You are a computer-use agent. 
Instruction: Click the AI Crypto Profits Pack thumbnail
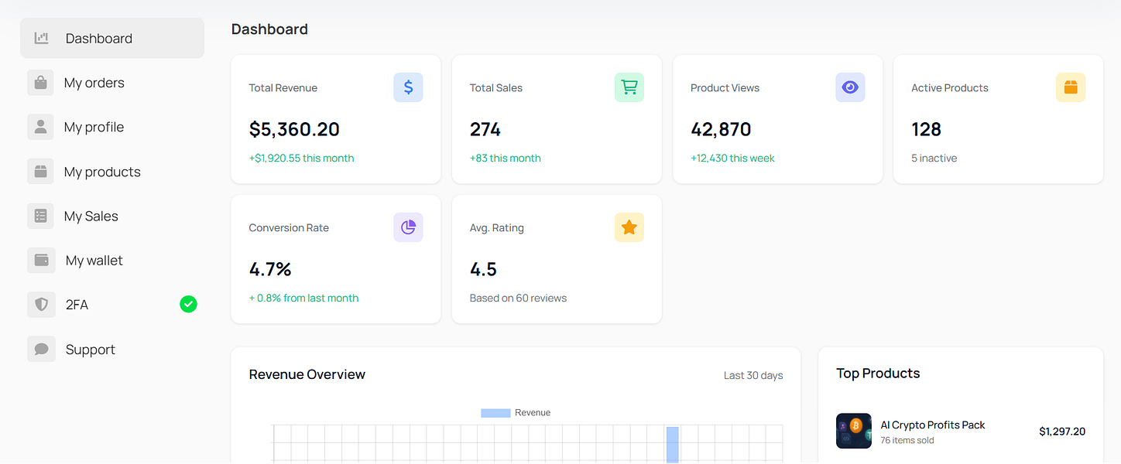[854, 431]
